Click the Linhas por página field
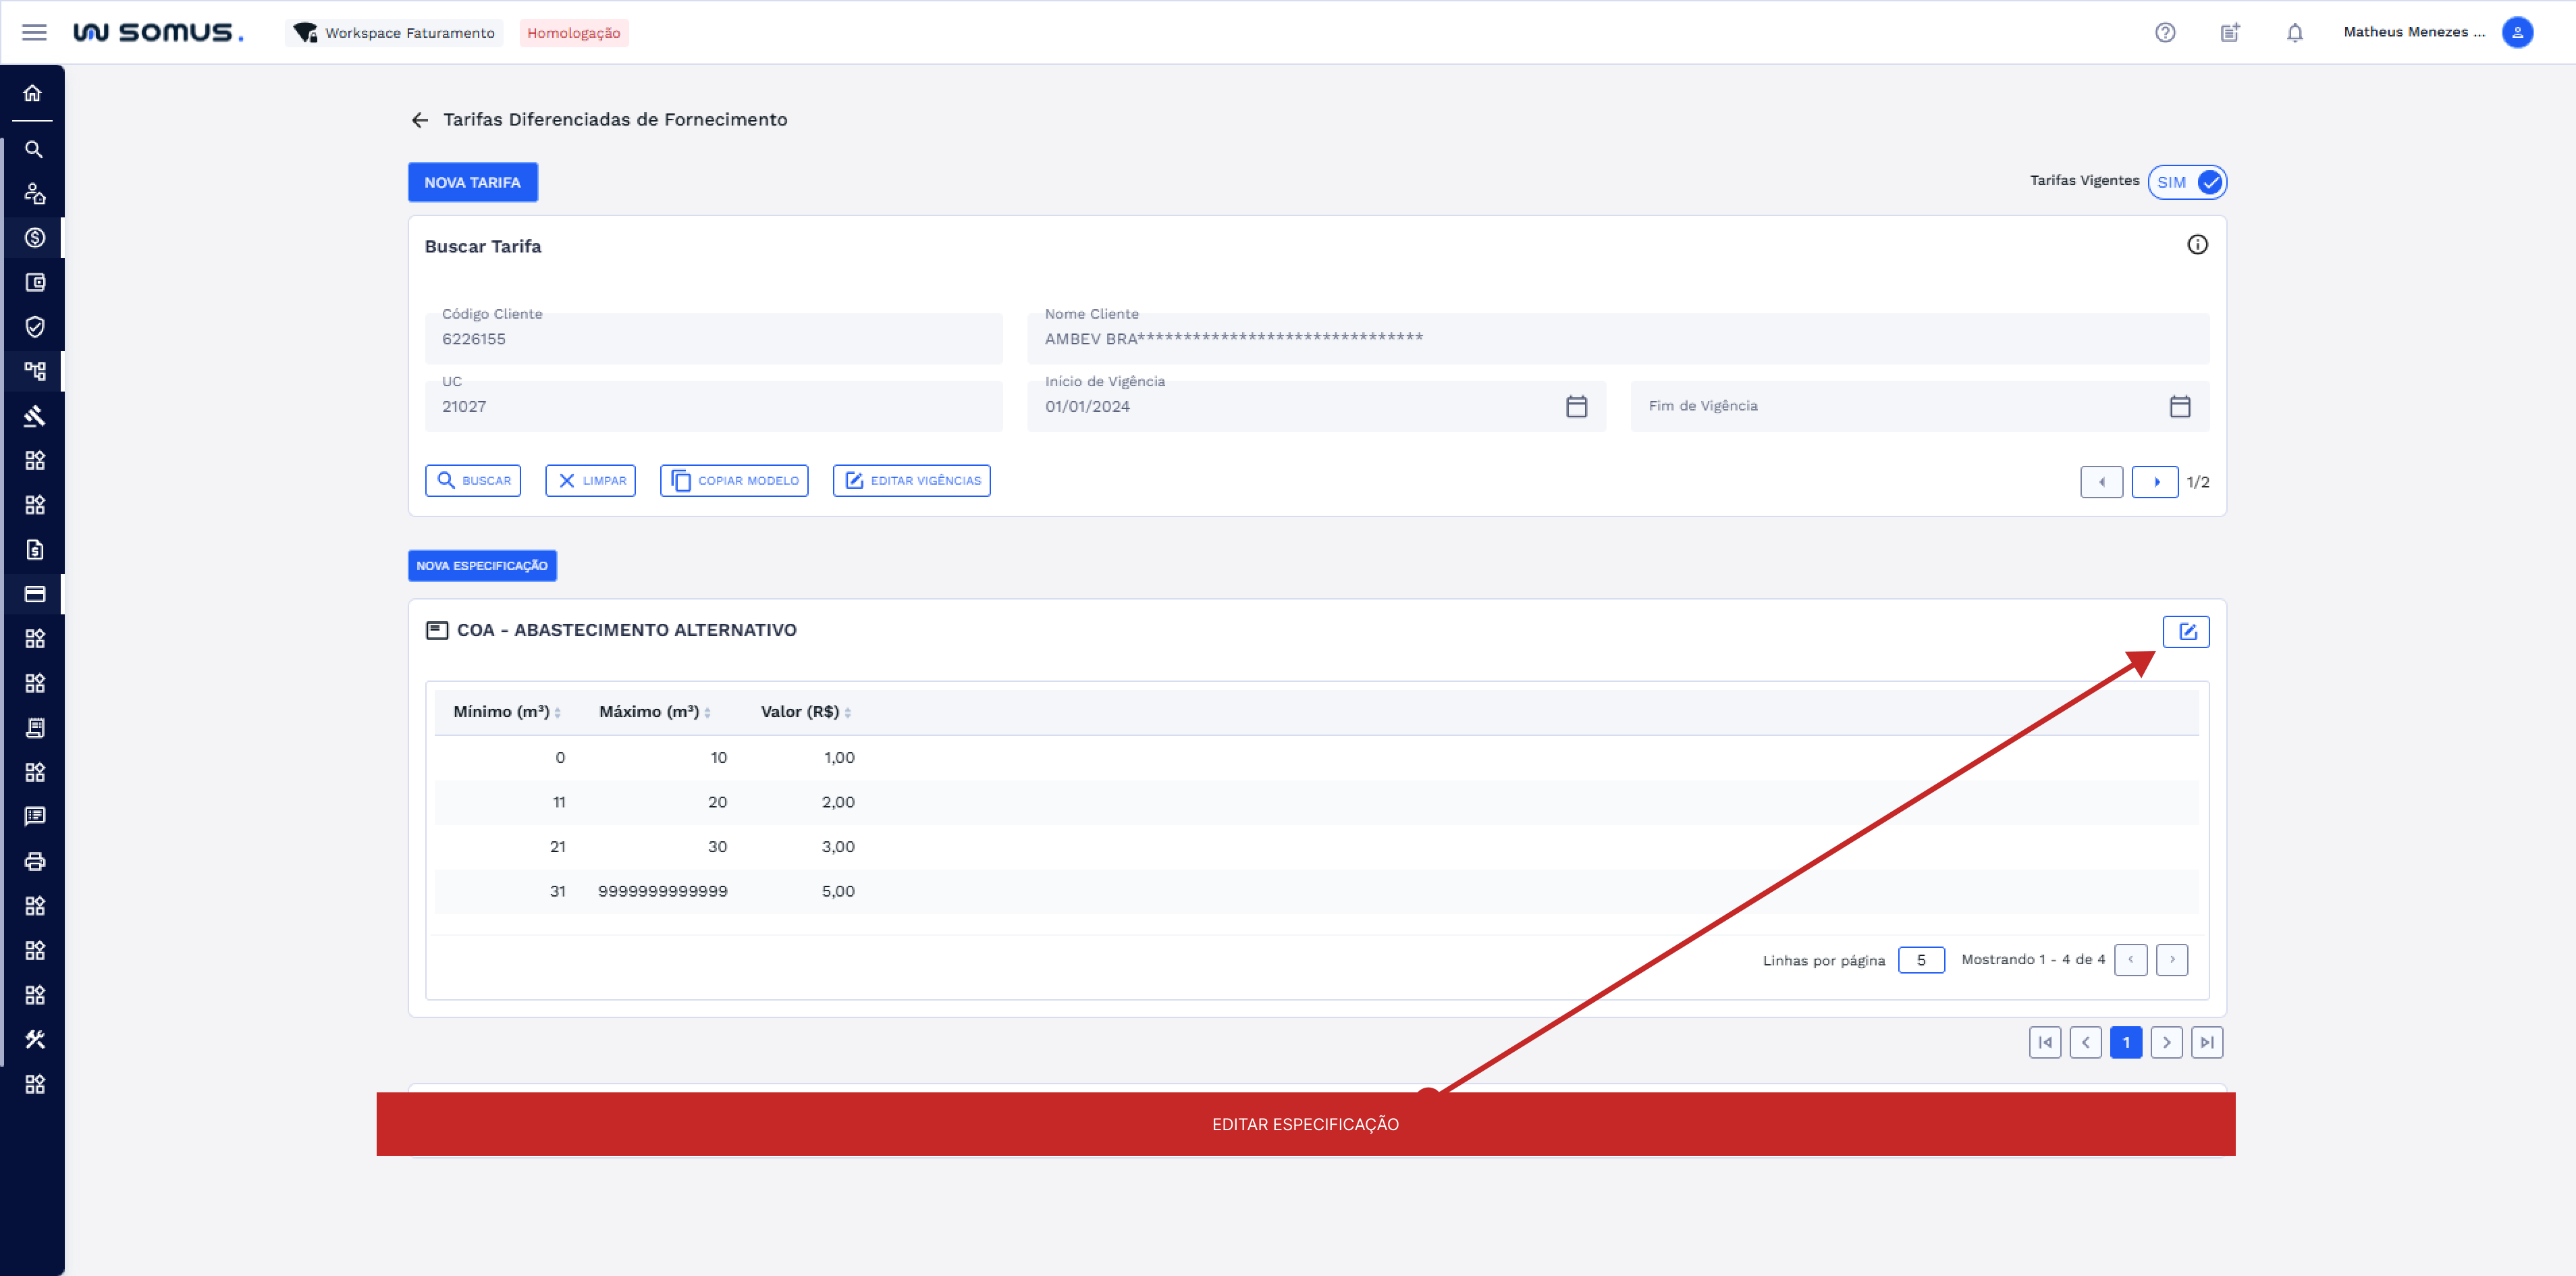Viewport: 2576px width, 1276px height. [1920, 960]
